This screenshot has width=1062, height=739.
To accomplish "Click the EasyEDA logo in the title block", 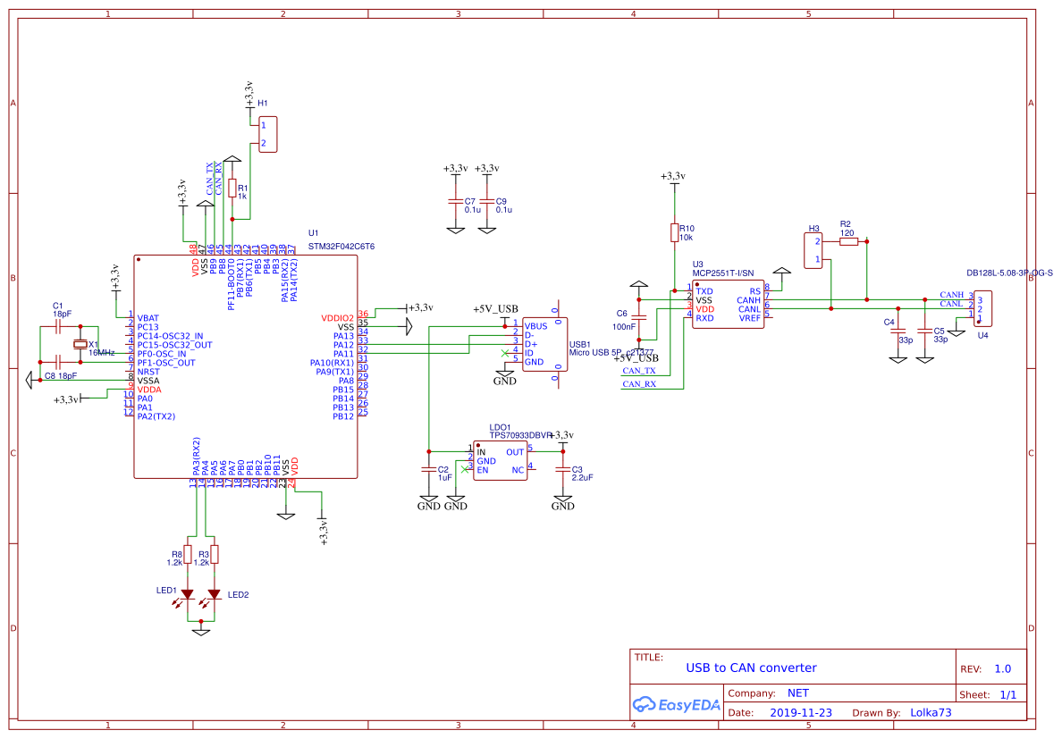I will pyautogui.click(x=677, y=705).
